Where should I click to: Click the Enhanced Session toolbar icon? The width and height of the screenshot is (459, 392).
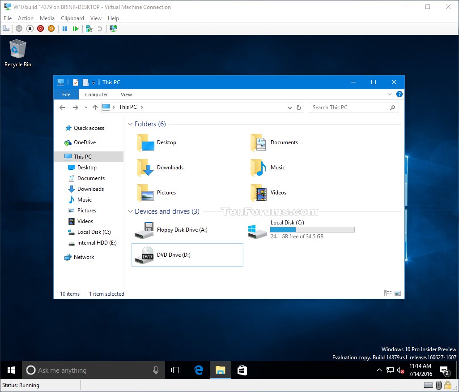(113, 28)
